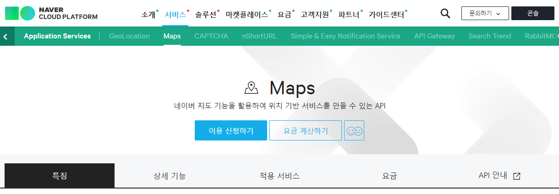
Task: Open the 파트너 menu
Action: click(349, 15)
